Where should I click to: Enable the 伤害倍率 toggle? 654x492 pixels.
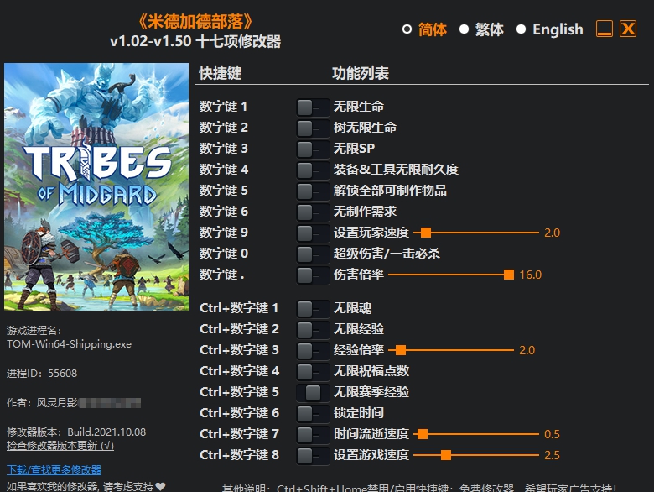313,275
